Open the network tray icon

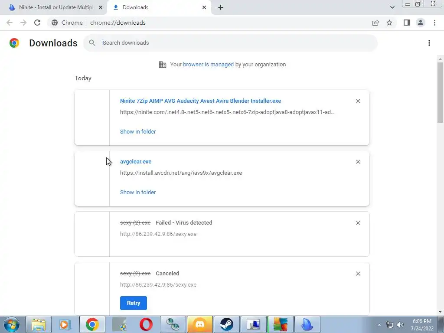coord(390,325)
